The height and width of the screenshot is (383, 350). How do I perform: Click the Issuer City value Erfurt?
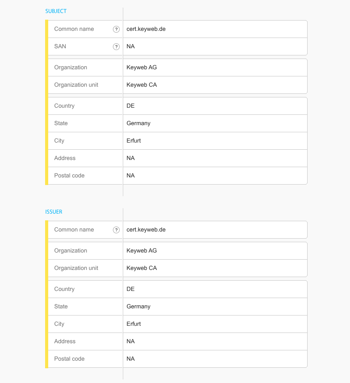click(x=133, y=324)
